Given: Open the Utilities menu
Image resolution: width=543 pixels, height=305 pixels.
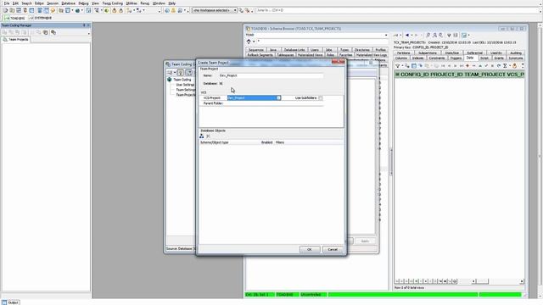Looking at the screenshot, I should [132, 3].
